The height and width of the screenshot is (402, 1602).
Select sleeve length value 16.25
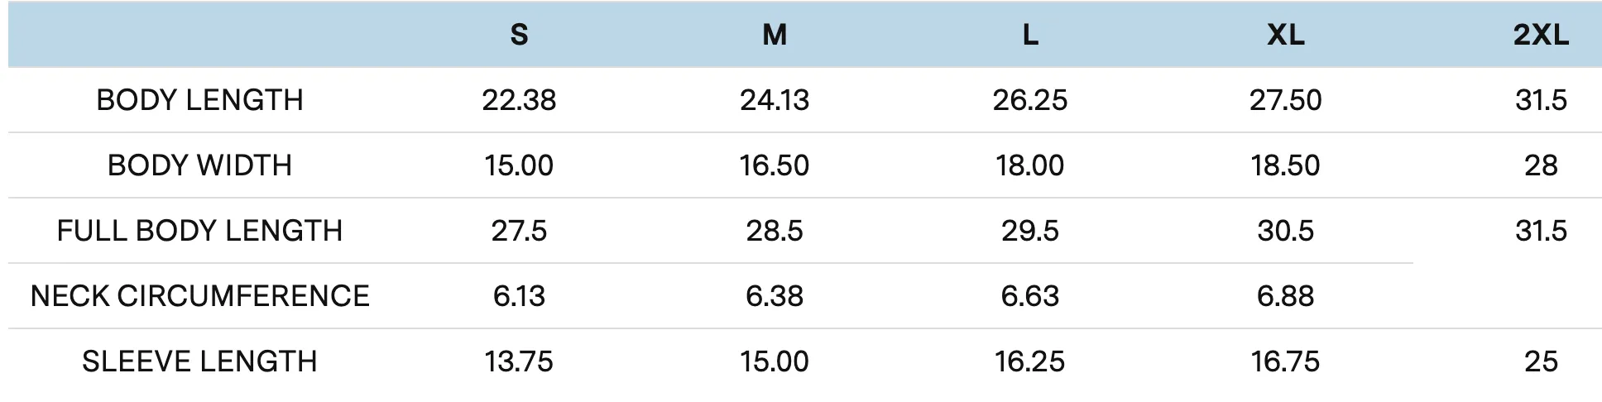coord(1030,361)
